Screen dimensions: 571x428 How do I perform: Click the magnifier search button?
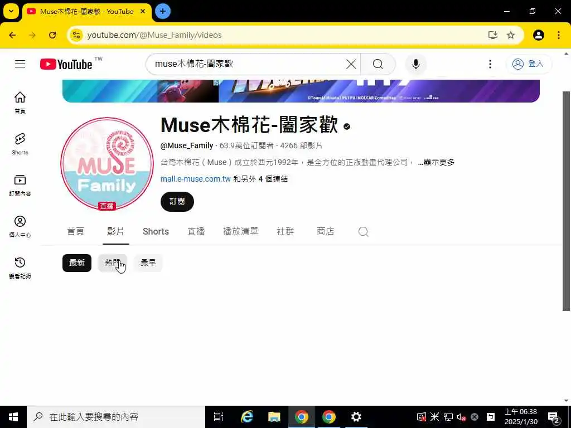tap(378, 64)
